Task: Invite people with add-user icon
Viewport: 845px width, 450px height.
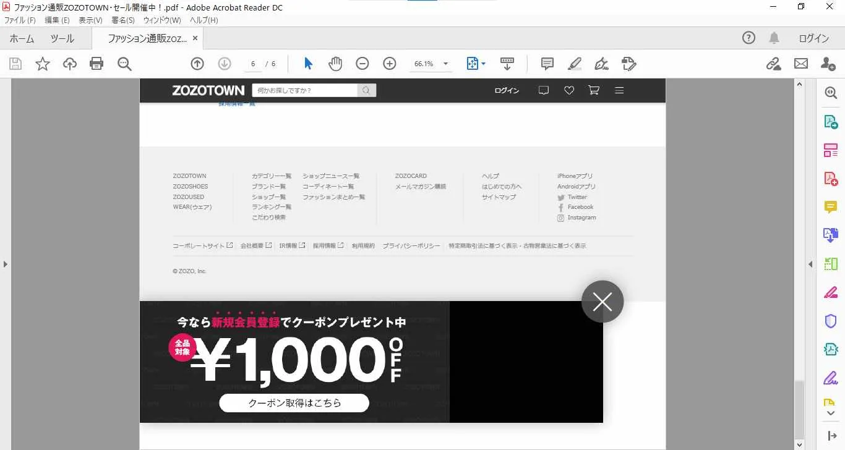Action: (828, 64)
